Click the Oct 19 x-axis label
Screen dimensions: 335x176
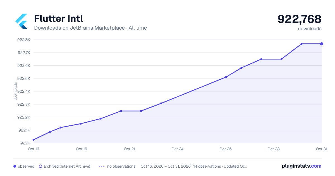[82, 149]
